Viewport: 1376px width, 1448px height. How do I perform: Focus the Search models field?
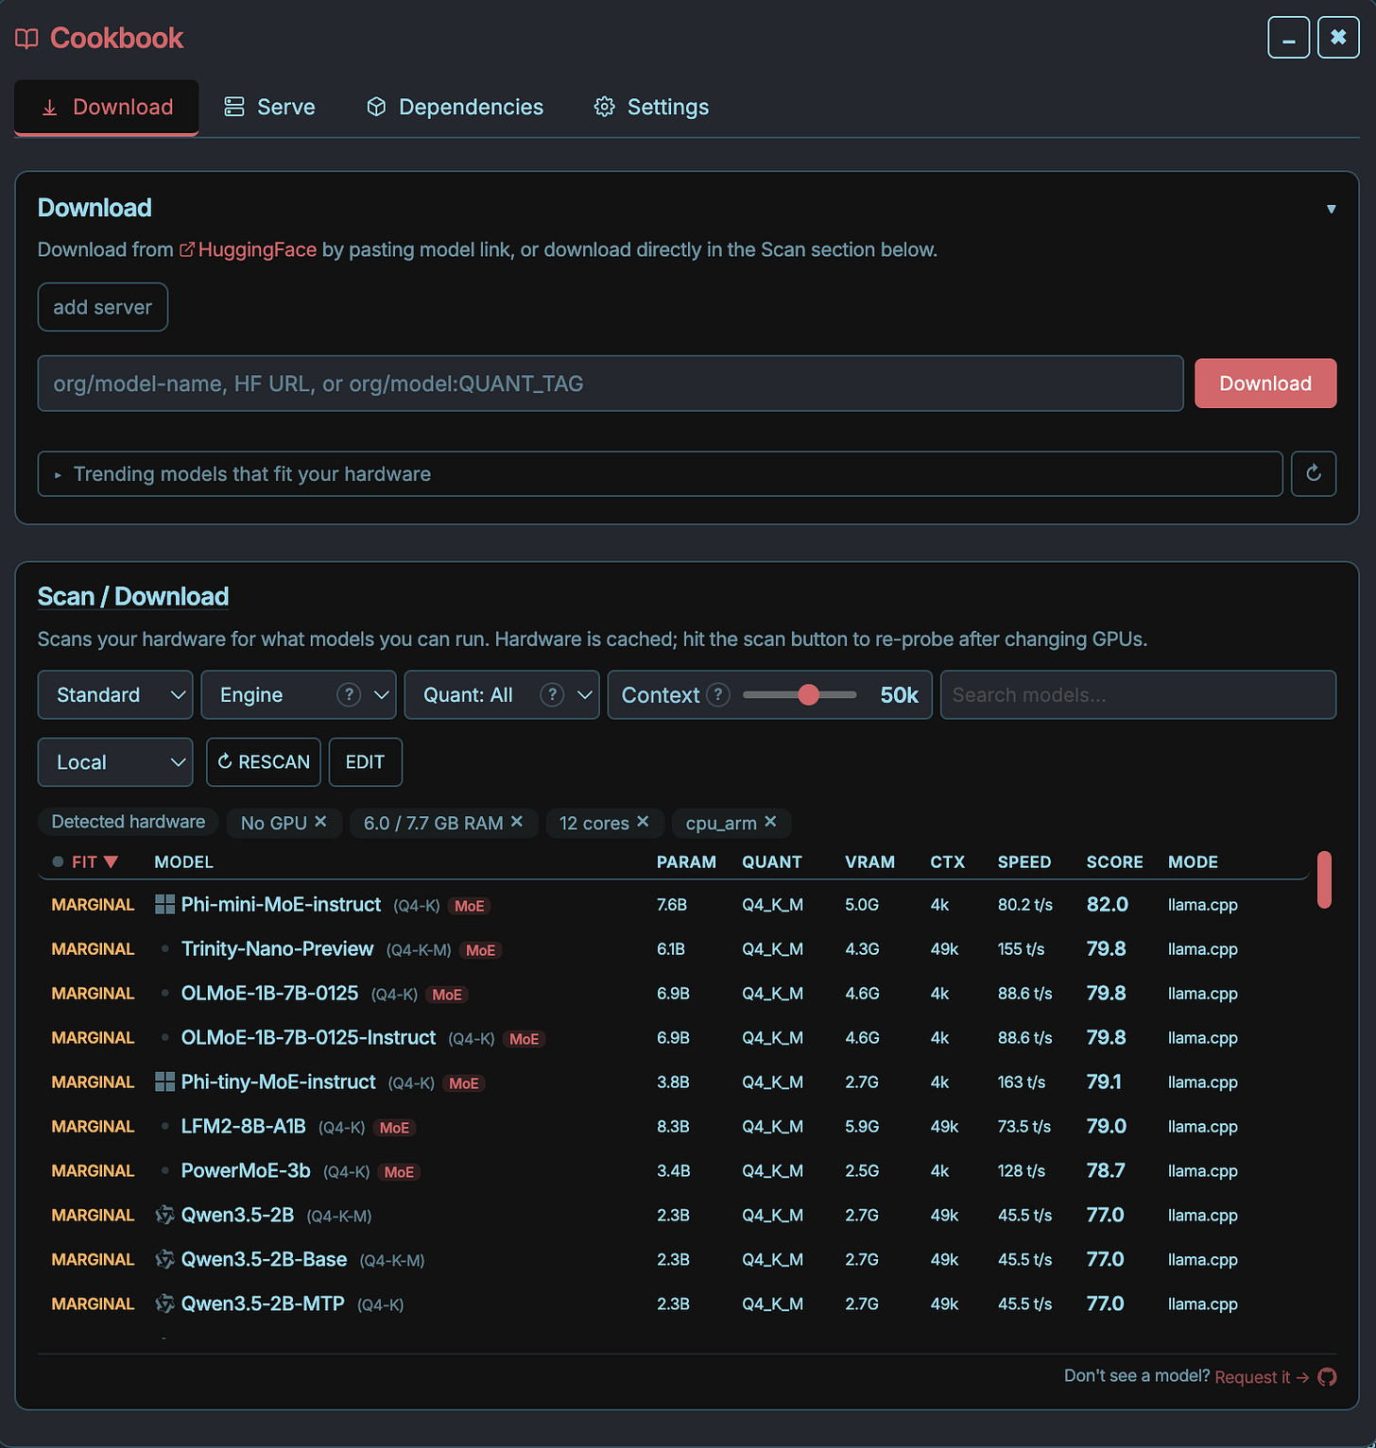tap(1138, 695)
